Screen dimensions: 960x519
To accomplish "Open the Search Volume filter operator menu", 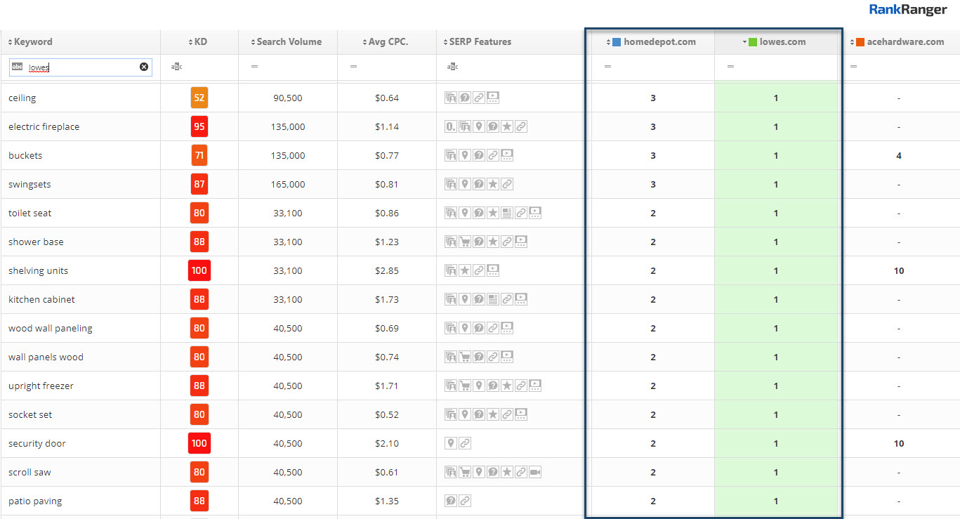I will 254,67.
